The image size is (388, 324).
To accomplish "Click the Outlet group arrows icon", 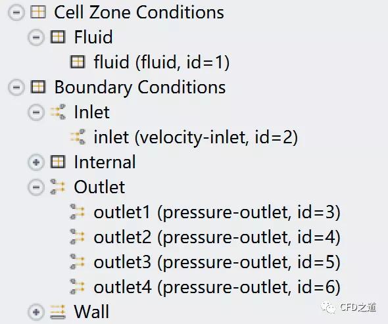I will 58,187.
